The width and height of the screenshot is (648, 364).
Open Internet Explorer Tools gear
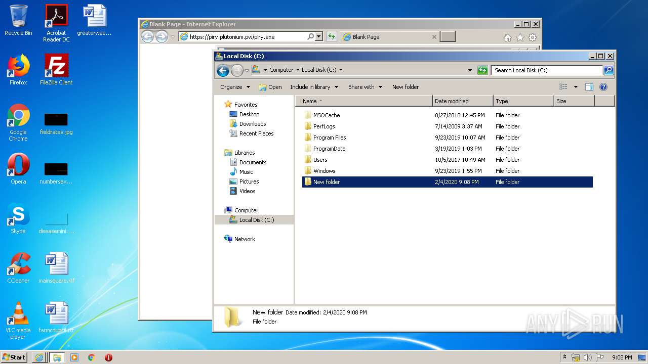pos(533,37)
